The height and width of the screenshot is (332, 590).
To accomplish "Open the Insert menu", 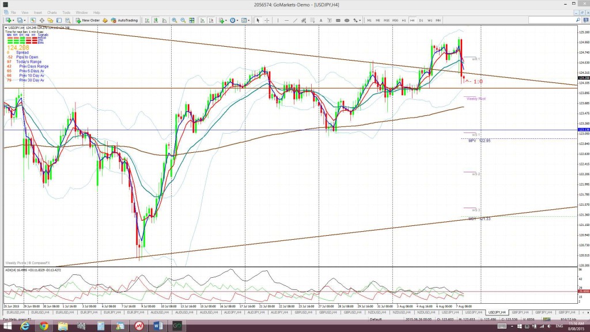I will [x=38, y=13].
